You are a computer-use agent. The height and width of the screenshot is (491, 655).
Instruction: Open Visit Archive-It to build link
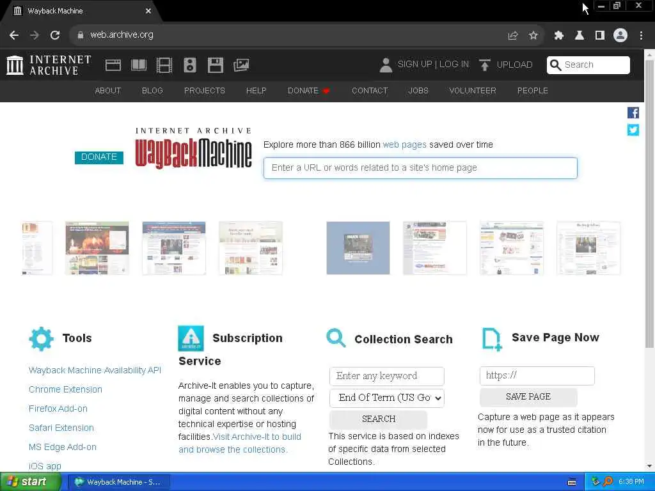(x=257, y=437)
